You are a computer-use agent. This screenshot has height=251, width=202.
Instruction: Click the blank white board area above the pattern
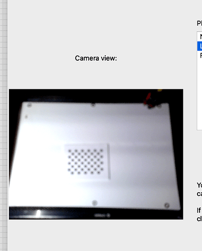point(95,127)
